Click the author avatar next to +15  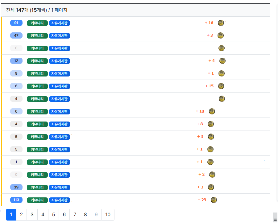tap(221, 86)
